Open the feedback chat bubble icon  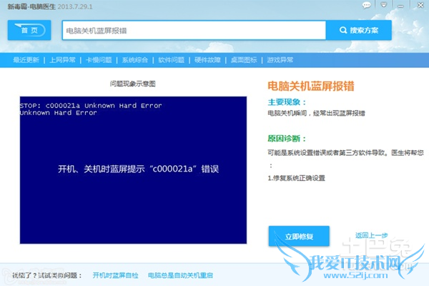tap(366, 5)
